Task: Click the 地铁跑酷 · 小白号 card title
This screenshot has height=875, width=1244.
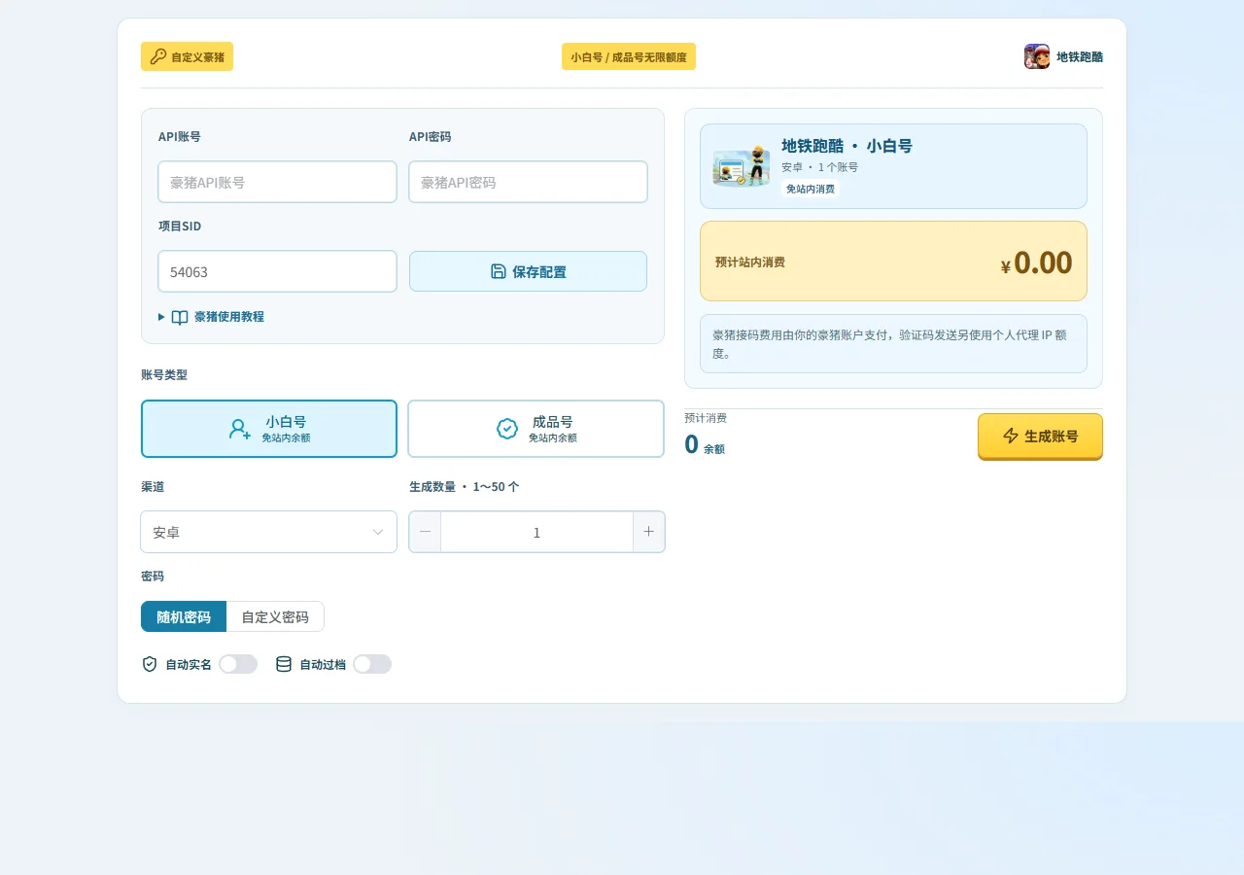Action: coord(847,146)
